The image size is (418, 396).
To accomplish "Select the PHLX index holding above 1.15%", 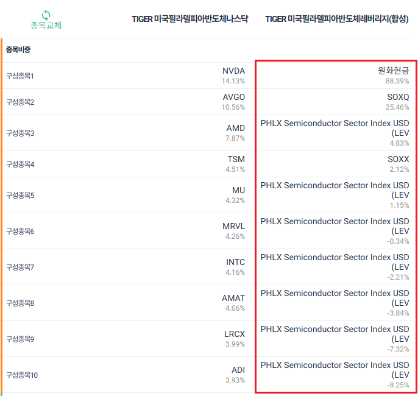I will click(335, 190).
